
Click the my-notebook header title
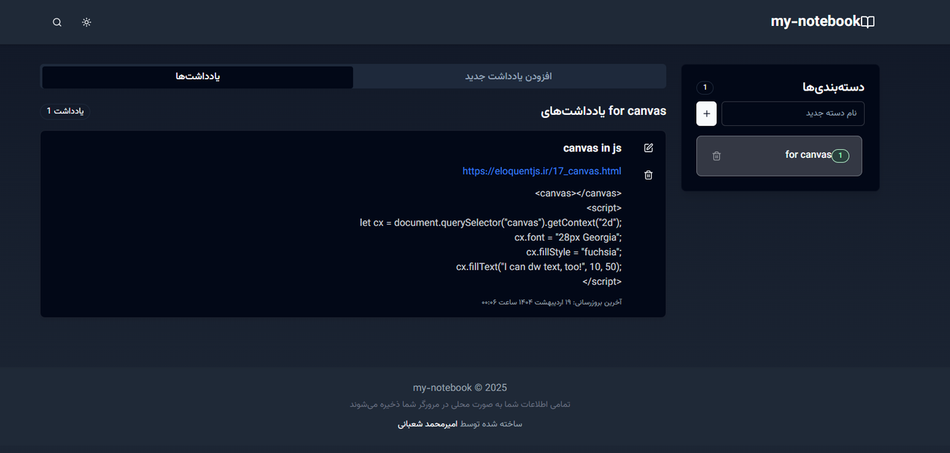[x=815, y=22]
